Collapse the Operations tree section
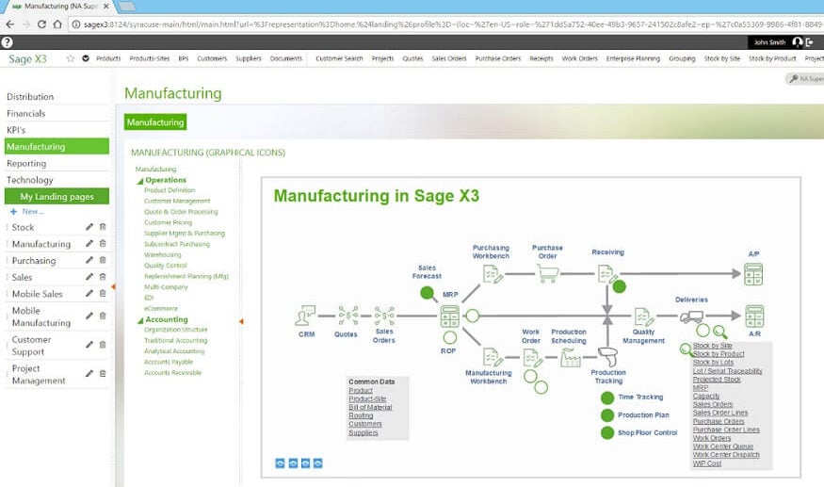The image size is (824, 487). click(140, 180)
